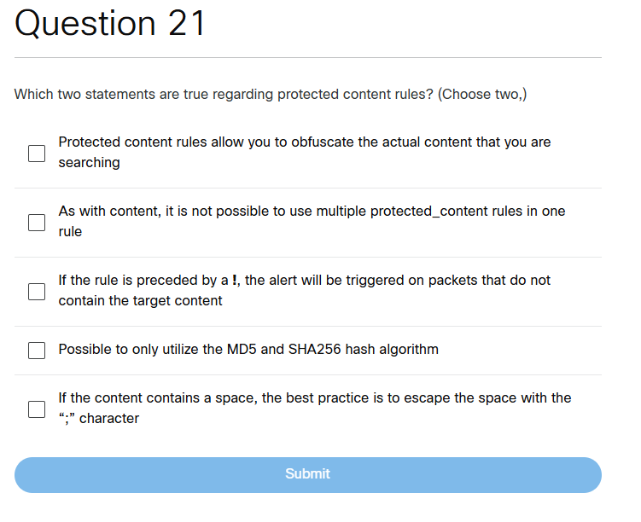This screenshot has height=522, width=641.
Task: Click the "Protected content rules allow you" answer text
Action: (x=304, y=152)
